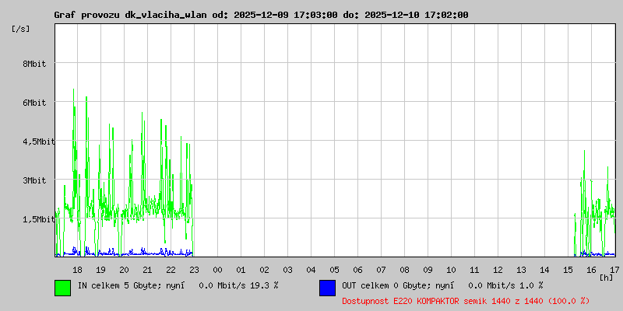The height and width of the screenshot is (311, 623).
Task: Click hour label 02 on time axis
Action: pos(264,270)
